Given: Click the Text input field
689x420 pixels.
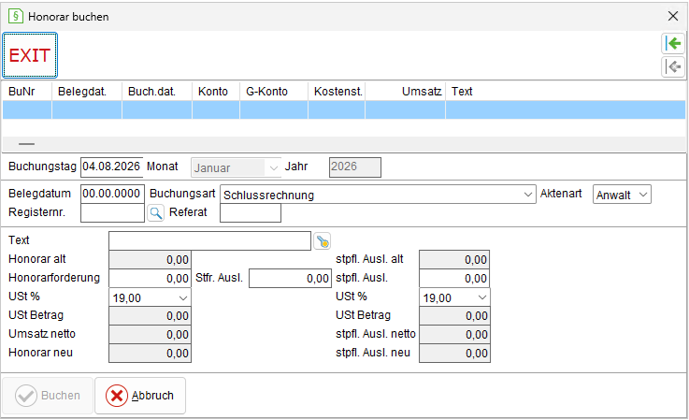Looking at the screenshot, I should click(x=210, y=241).
